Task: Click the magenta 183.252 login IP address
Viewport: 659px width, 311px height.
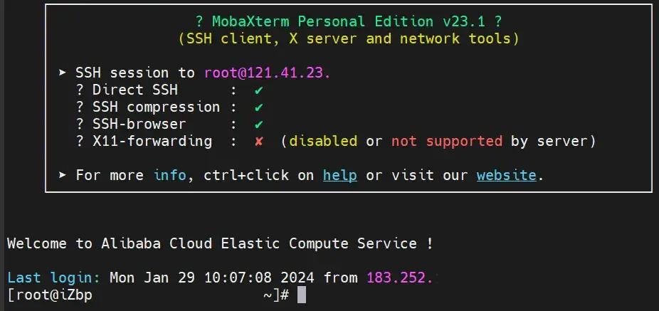Action: point(400,278)
